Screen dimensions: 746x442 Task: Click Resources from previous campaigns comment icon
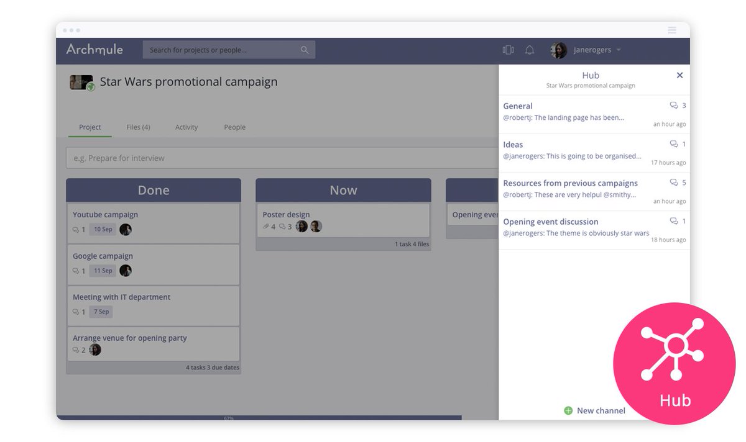(x=674, y=183)
